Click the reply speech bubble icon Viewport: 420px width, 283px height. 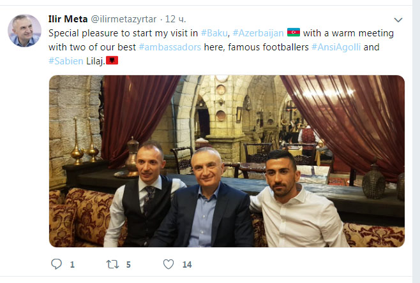(57, 264)
